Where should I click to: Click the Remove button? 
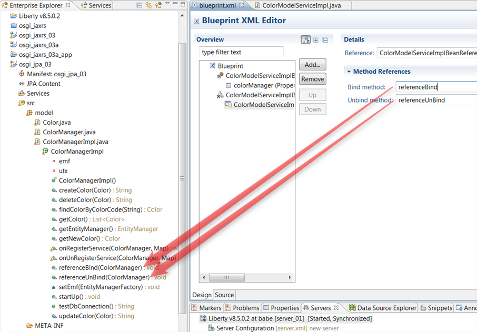[313, 79]
